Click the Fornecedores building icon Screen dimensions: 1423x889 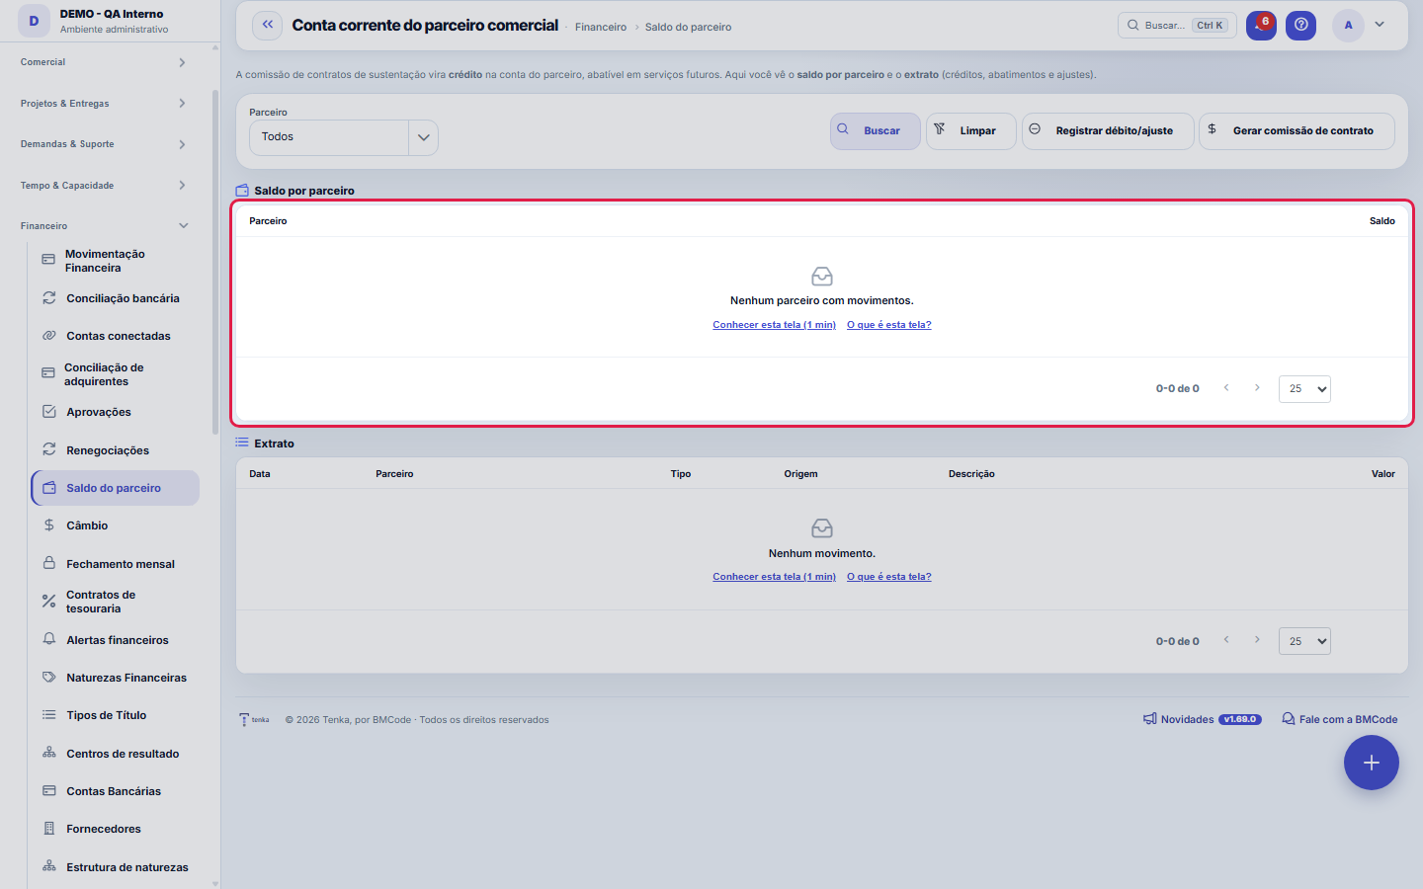click(48, 829)
